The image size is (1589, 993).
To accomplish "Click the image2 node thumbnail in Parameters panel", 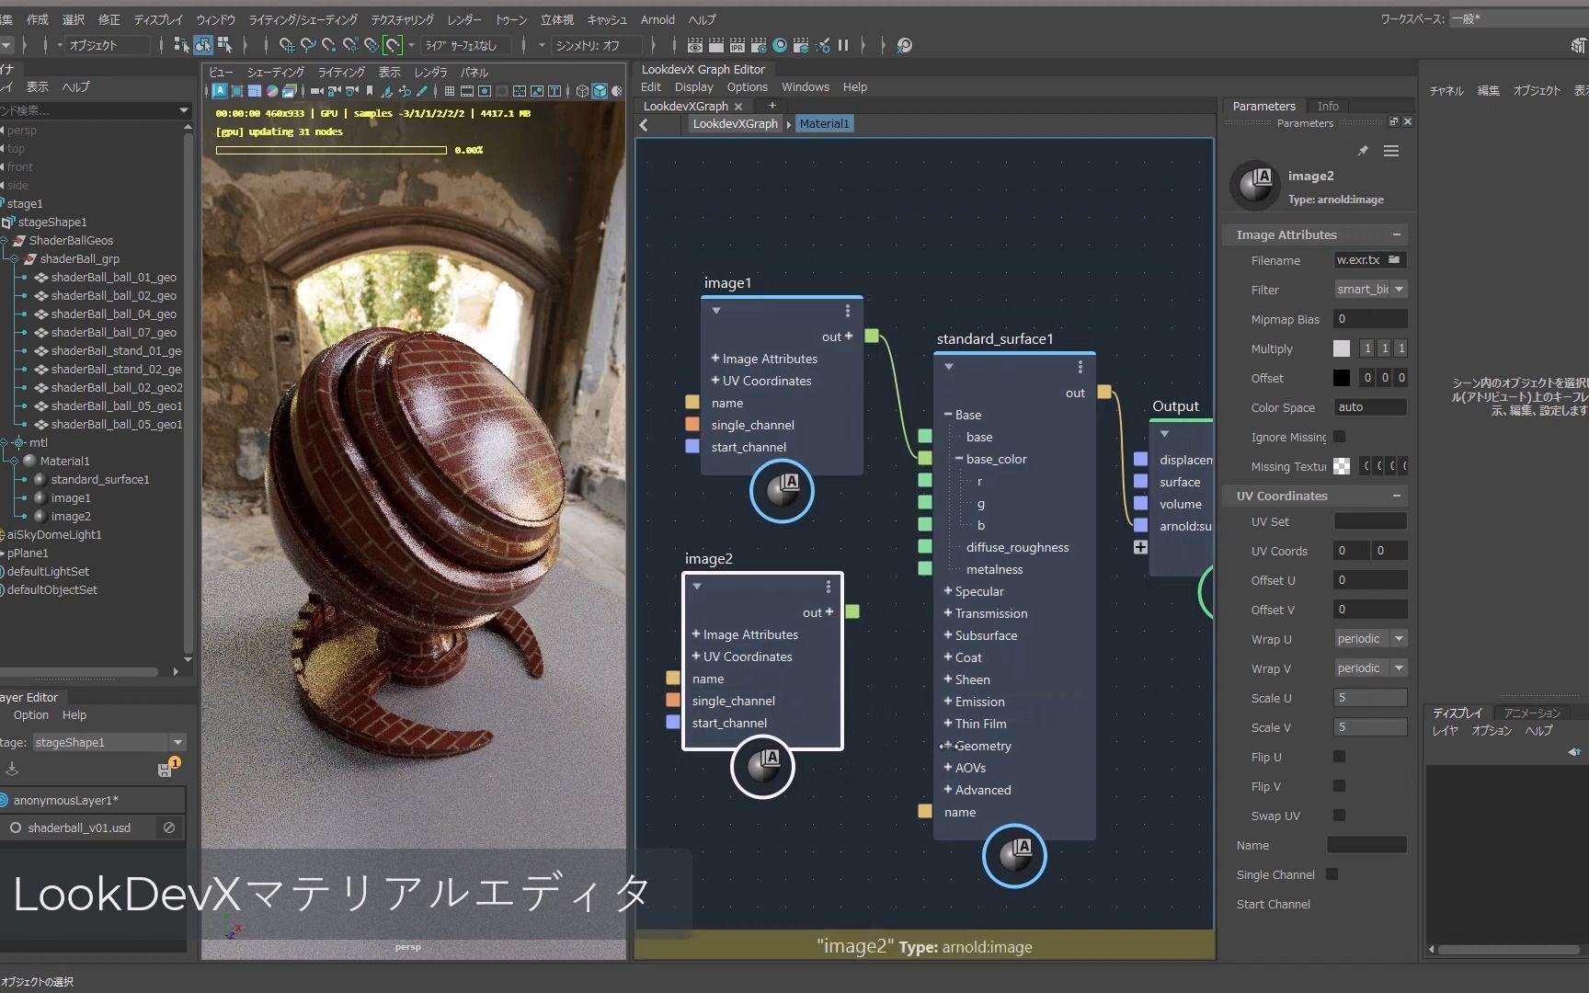I will (1255, 184).
